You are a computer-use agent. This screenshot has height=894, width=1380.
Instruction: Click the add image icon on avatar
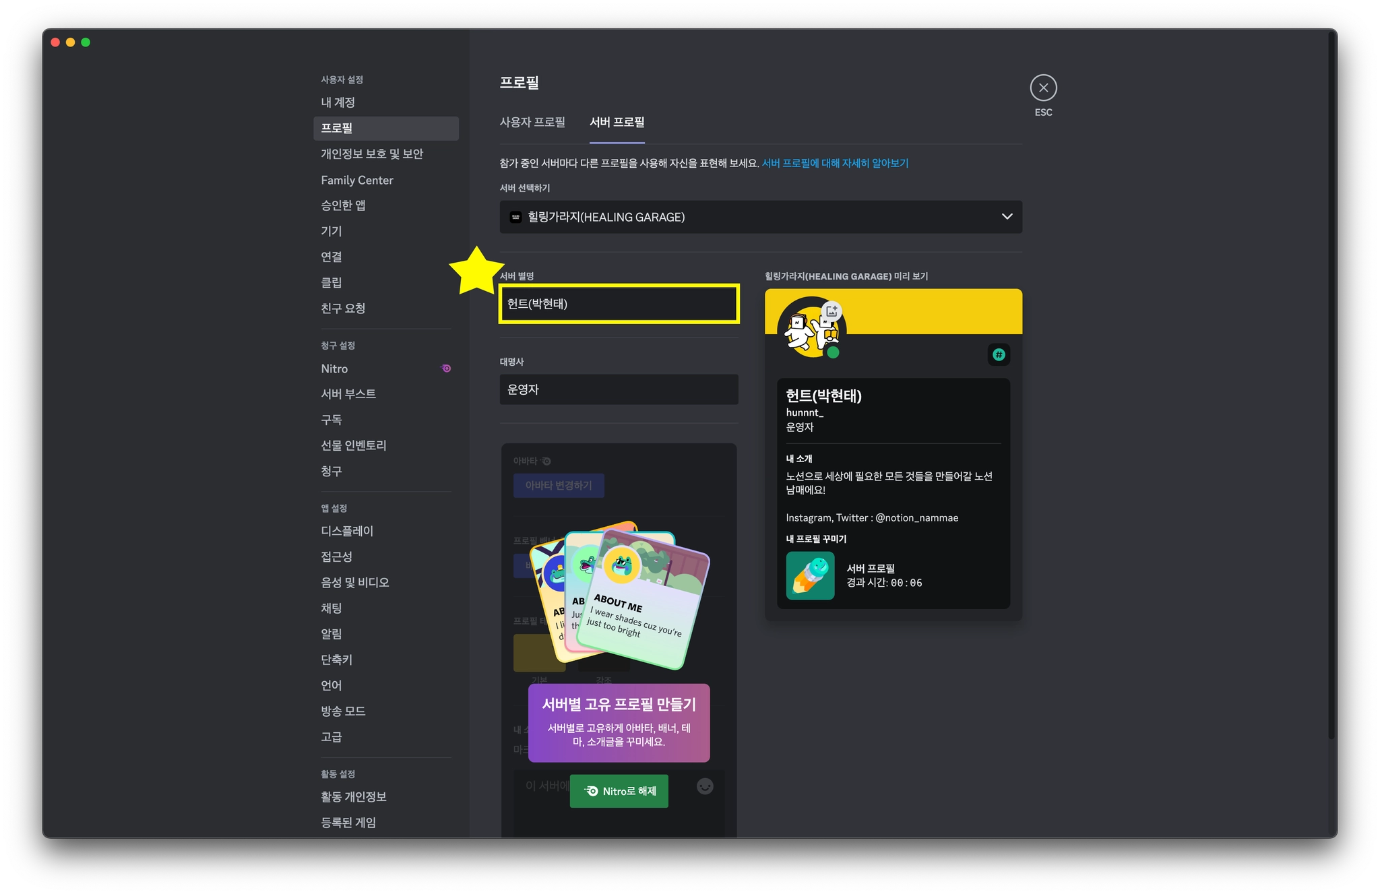[832, 311]
